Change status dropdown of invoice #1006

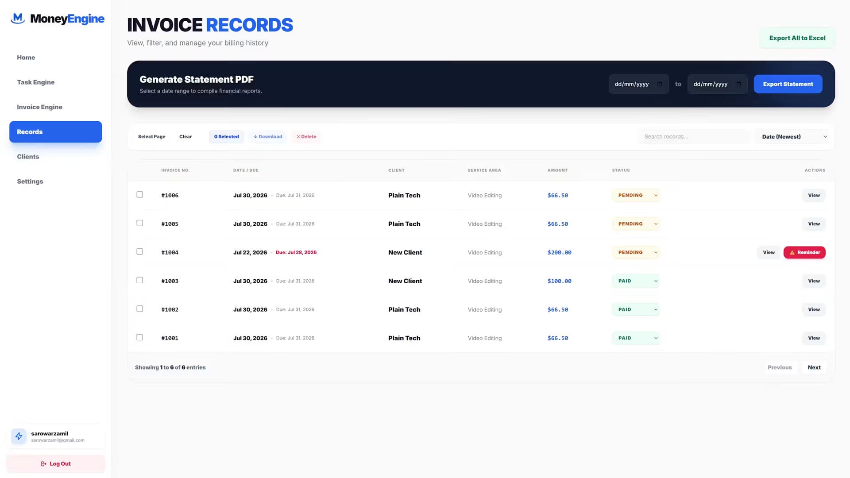point(636,195)
